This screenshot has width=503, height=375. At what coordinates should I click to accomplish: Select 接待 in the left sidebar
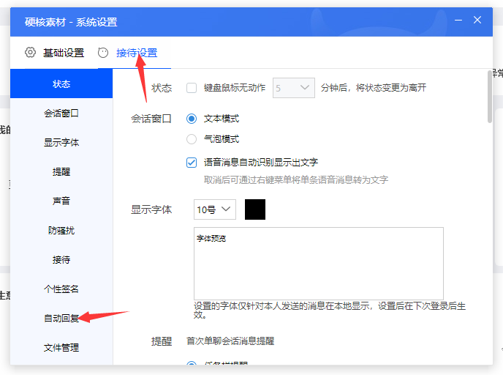click(61, 259)
